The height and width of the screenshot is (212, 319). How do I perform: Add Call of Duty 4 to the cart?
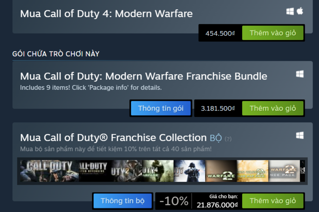point(273,33)
